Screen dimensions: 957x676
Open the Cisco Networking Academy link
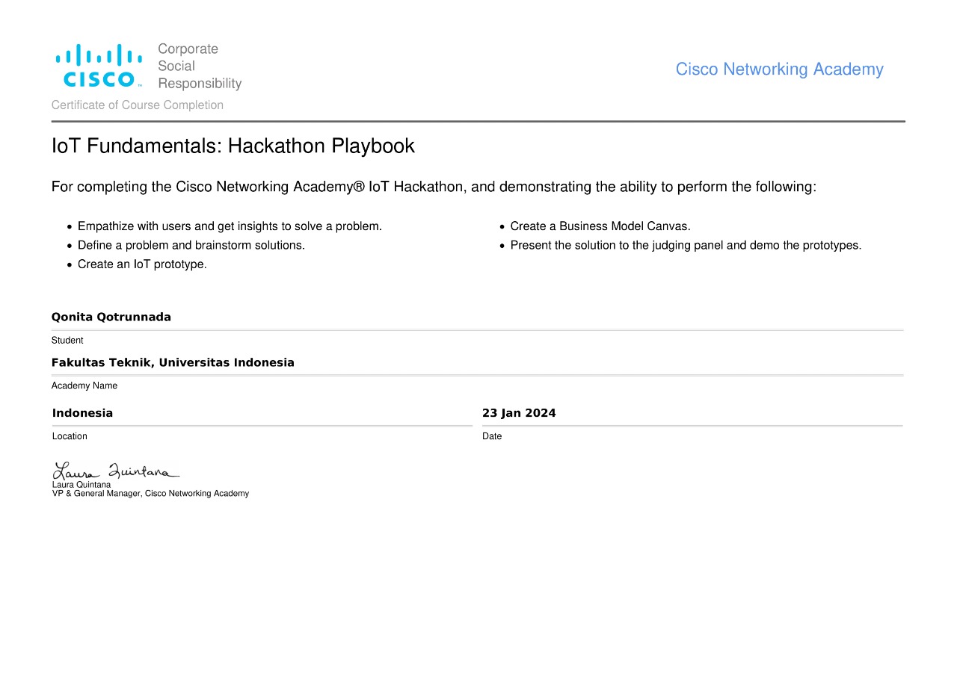click(x=780, y=69)
